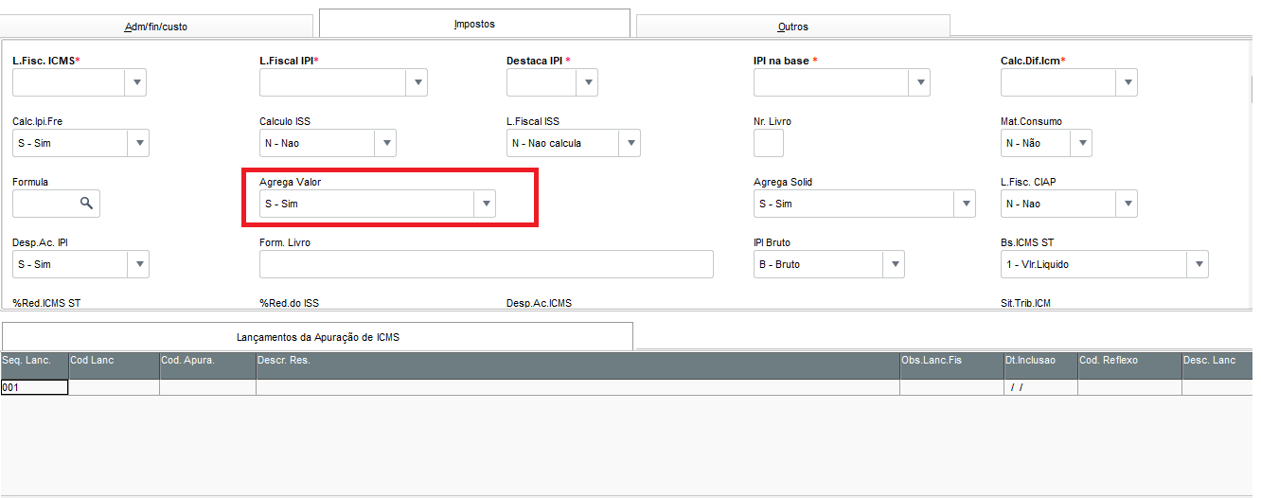Viewport: 1261px width, 498px height.
Task: Click the Seq. Lanc. column header
Action: [x=34, y=365]
